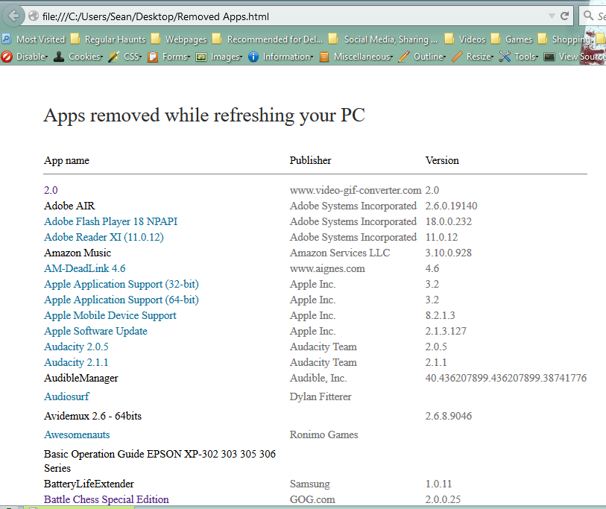606x509 pixels.
Task: Open the Resize toolbar menu
Action: (479, 57)
